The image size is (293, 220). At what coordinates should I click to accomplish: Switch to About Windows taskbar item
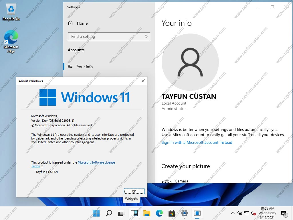[x=197, y=213]
